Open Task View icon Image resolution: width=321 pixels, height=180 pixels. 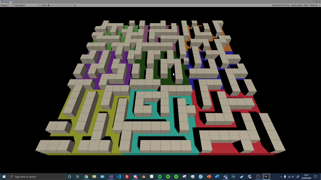click(77, 177)
